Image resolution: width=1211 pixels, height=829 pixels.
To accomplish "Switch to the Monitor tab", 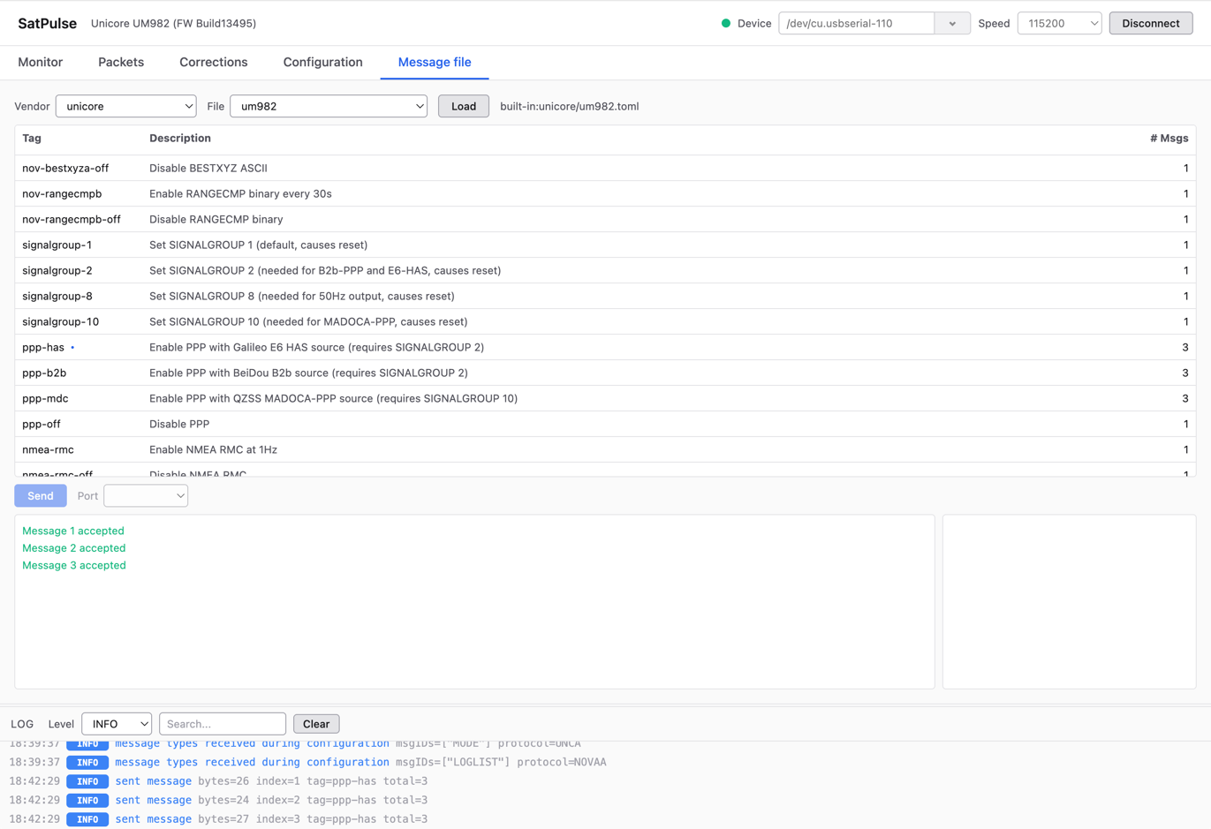I will coord(41,62).
